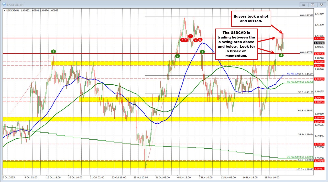The height and width of the screenshot is (182, 328).
Task: Click the '6 Oct 2025' date axis label
Action: [8, 177]
